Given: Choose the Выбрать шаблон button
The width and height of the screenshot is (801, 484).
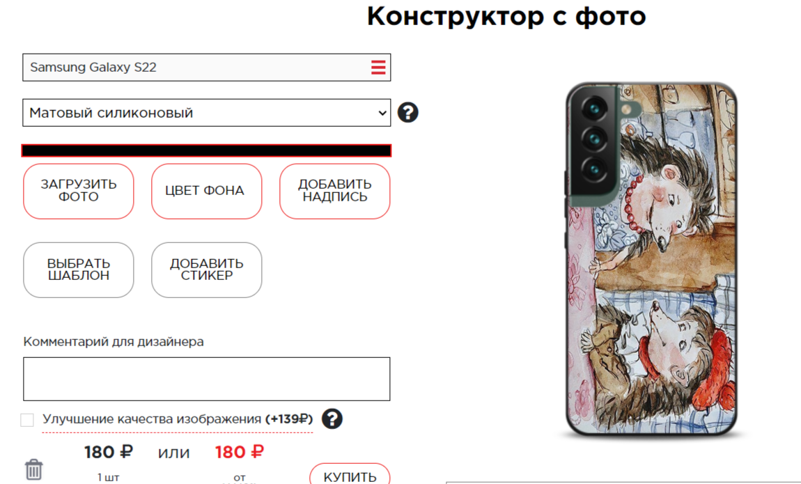Looking at the screenshot, I should click(79, 270).
